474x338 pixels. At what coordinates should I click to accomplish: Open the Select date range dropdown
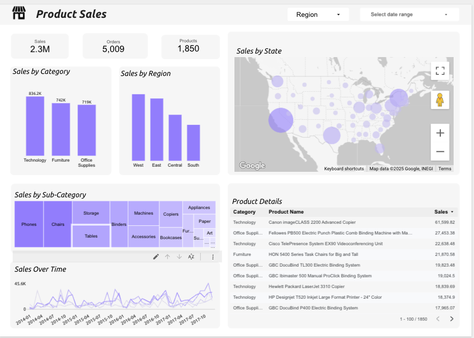[x=409, y=14]
